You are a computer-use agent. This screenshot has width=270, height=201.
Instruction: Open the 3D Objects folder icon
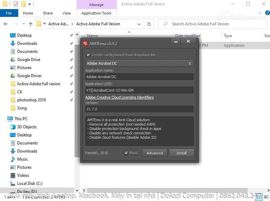click(x=13, y=127)
